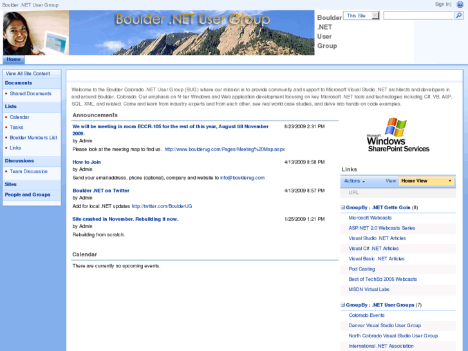Collapse the .NET Gettn Goin group
The image size is (468, 351).
pos(343,207)
